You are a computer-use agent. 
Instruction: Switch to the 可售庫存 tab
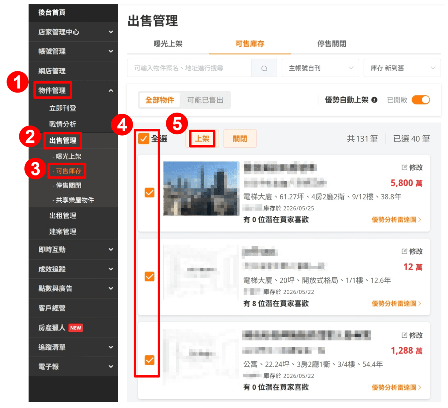point(250,44)
